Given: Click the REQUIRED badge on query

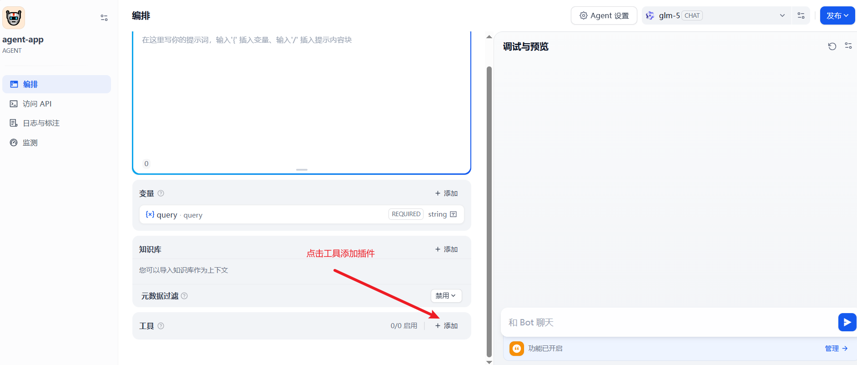Looking at the screenshot, I should pos(406,214).
